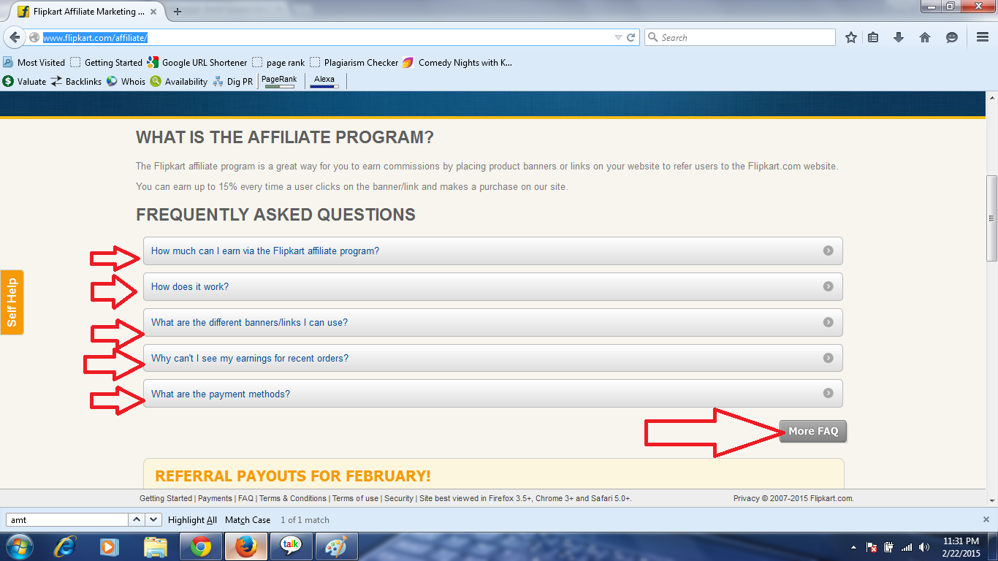Toggle the Match Case option
Image resolution: width=998 pixels, height=561 pixels.
click(248, 520)
